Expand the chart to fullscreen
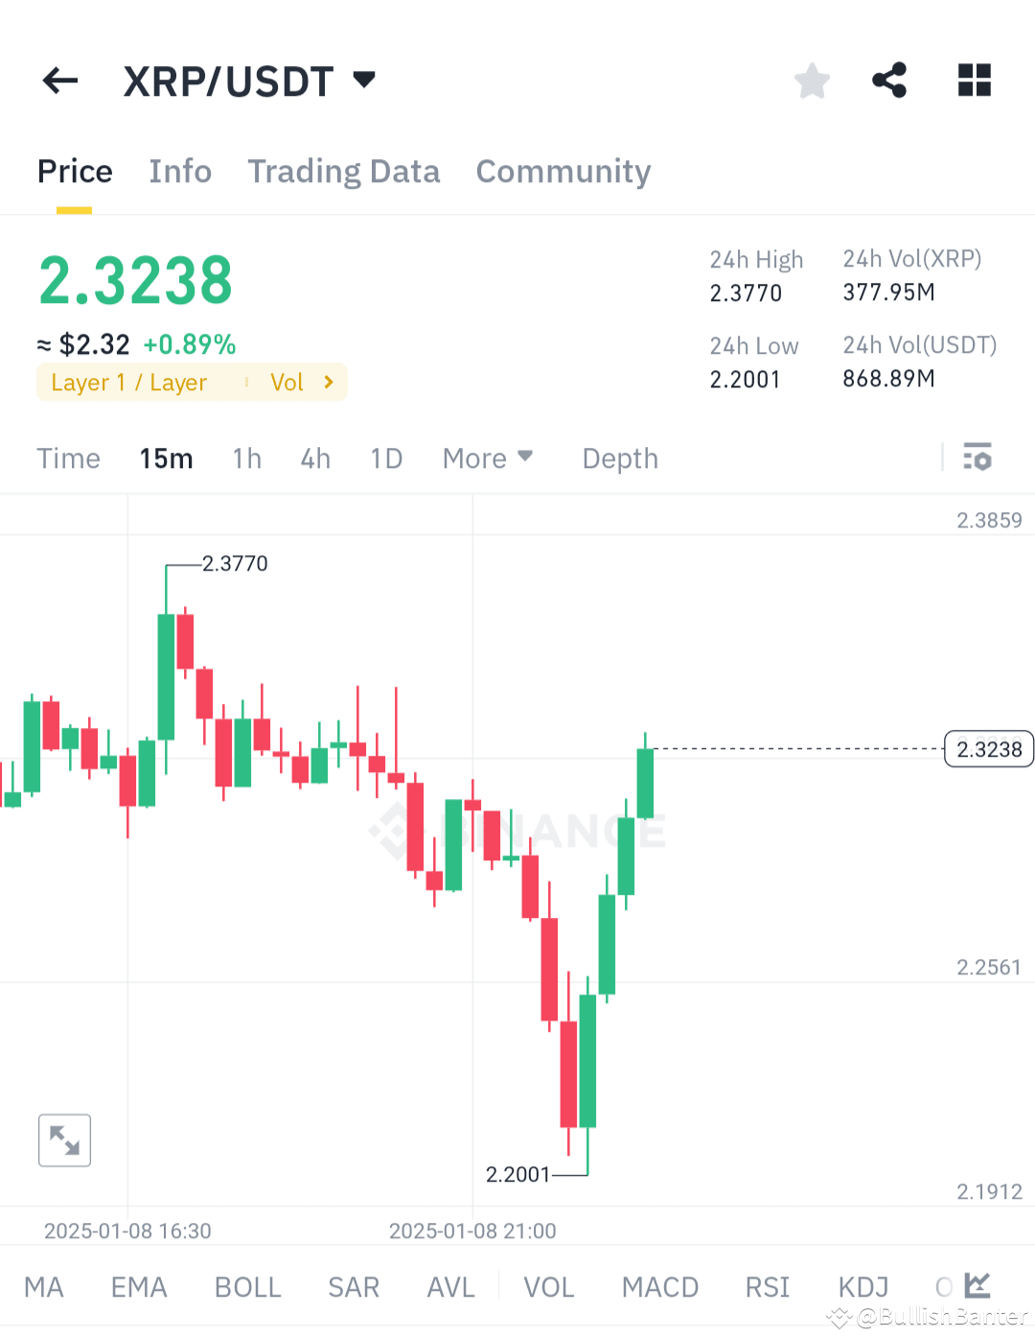This screenshot has width=1035, height=1338. click(63, 1139)
